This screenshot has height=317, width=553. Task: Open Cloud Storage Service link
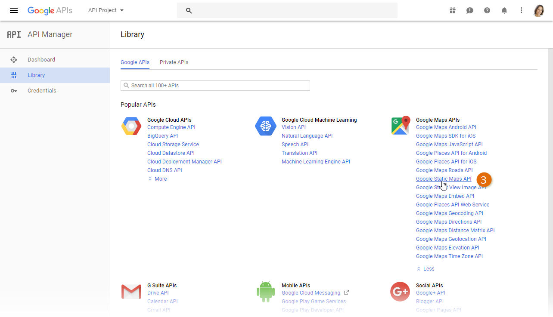pos(173,145)
